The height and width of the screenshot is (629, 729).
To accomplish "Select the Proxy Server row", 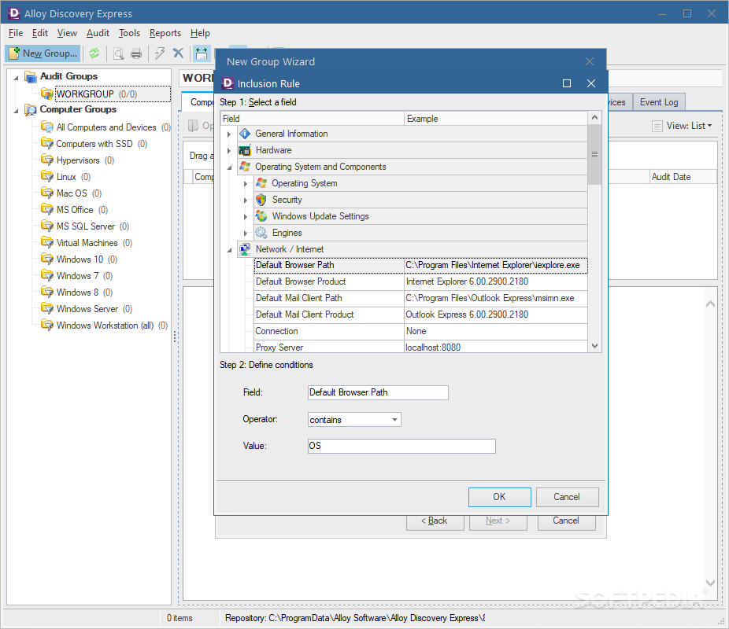I will (x=420, y=347).
